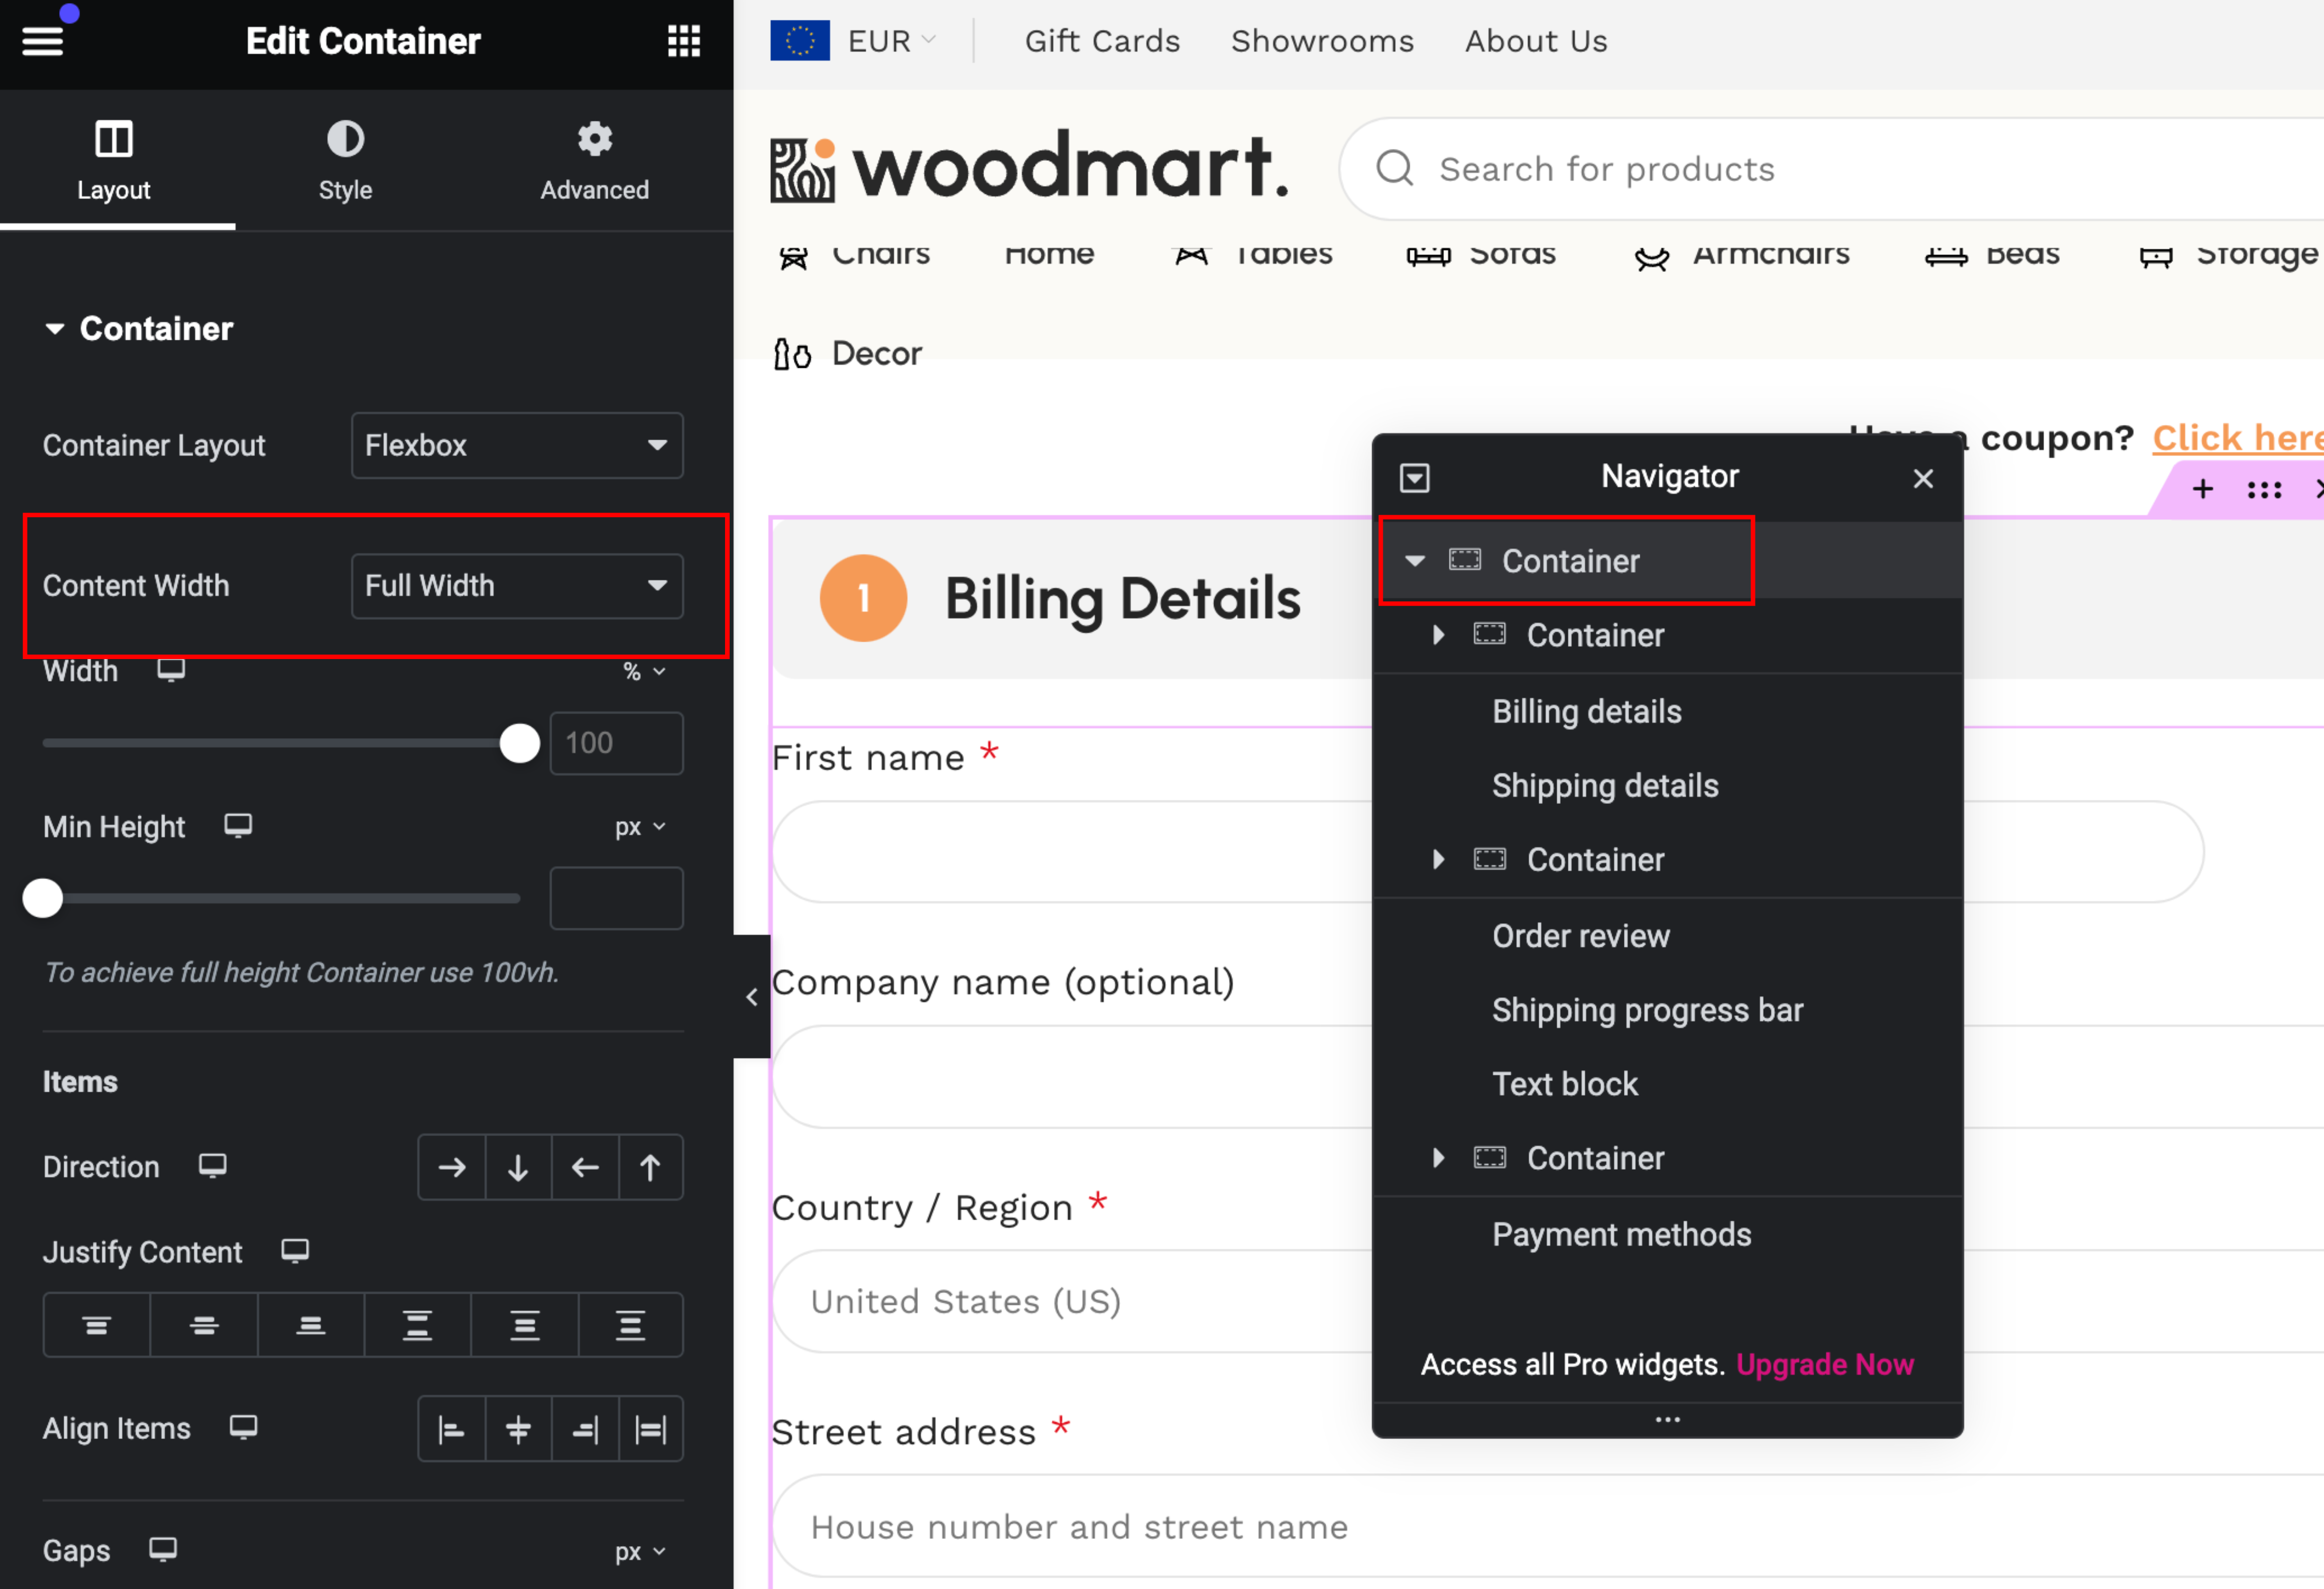Open the EUR currency selector

pos(853,41)
